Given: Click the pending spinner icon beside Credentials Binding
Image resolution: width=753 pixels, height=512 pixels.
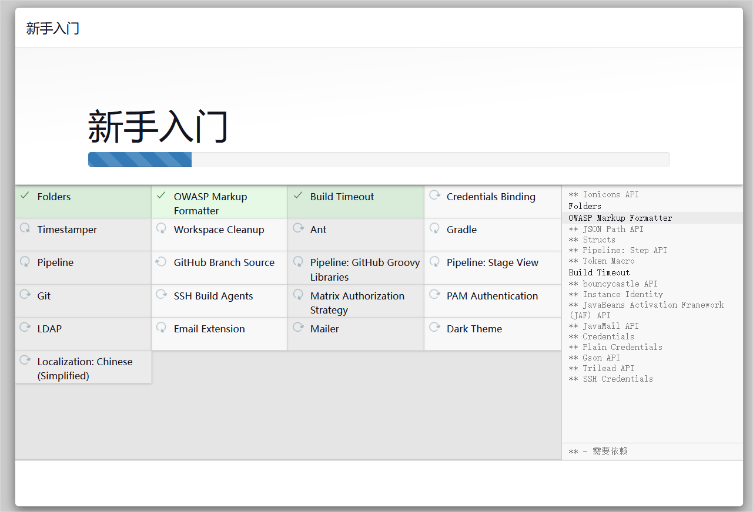Looking at the screenshot, I should 434,196.
